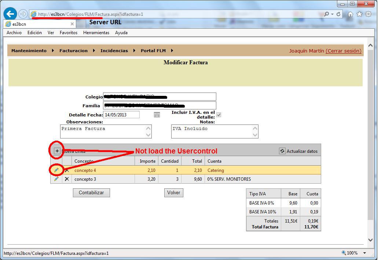Viewport: 378px width, 260px height.
Task: Toggle Incluir I.V.A. en el detalle checkbox
Action: 219,115
